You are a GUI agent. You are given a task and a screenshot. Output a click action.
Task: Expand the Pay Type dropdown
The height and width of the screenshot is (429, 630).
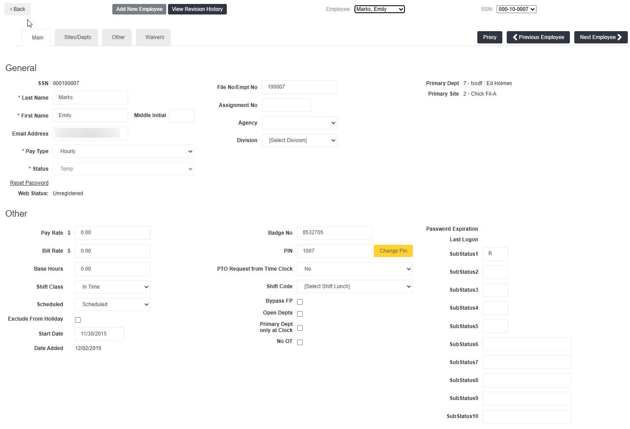tap(123, 151)
